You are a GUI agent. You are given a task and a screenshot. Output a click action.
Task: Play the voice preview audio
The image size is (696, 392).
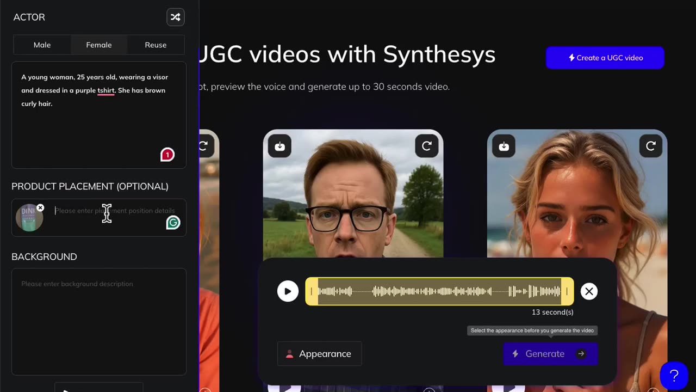click(288, 291)
